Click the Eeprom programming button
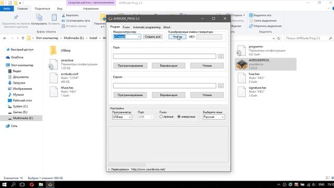This screenshot has width=334, height=188. coord(130,95)
